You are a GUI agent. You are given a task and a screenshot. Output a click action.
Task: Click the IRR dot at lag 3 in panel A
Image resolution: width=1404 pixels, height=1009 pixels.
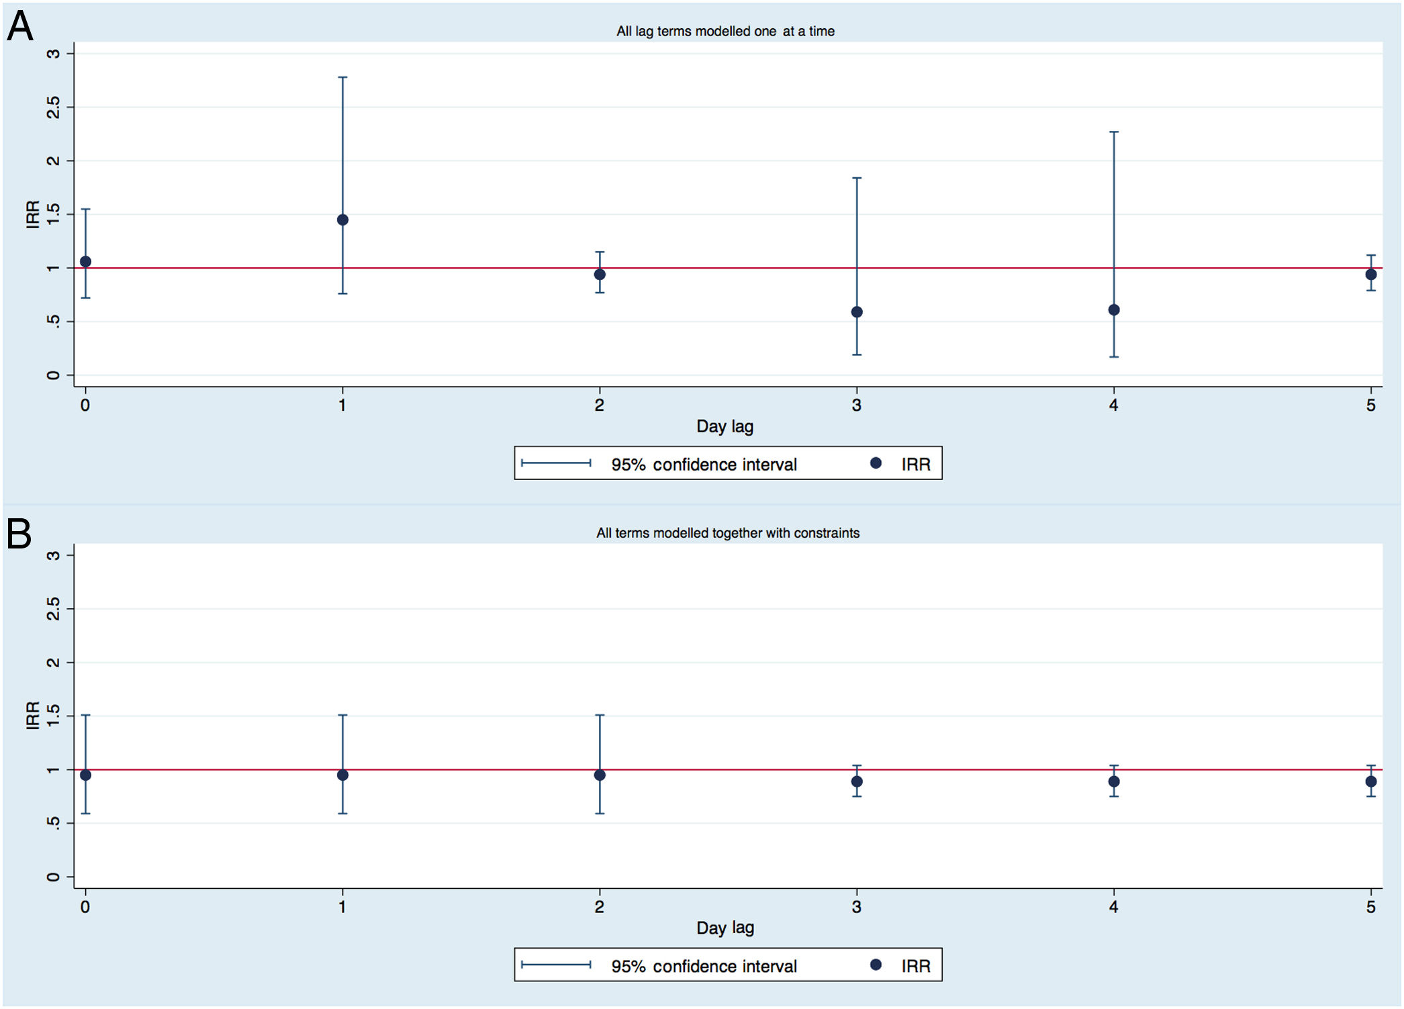coord(857,312)
